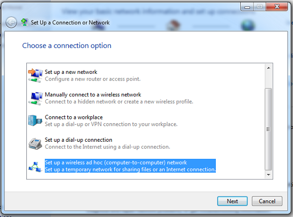This screenshot has height=217, width=293.
Task: Click the list's scroll up arrow
Action: click(x=269, y=68)
